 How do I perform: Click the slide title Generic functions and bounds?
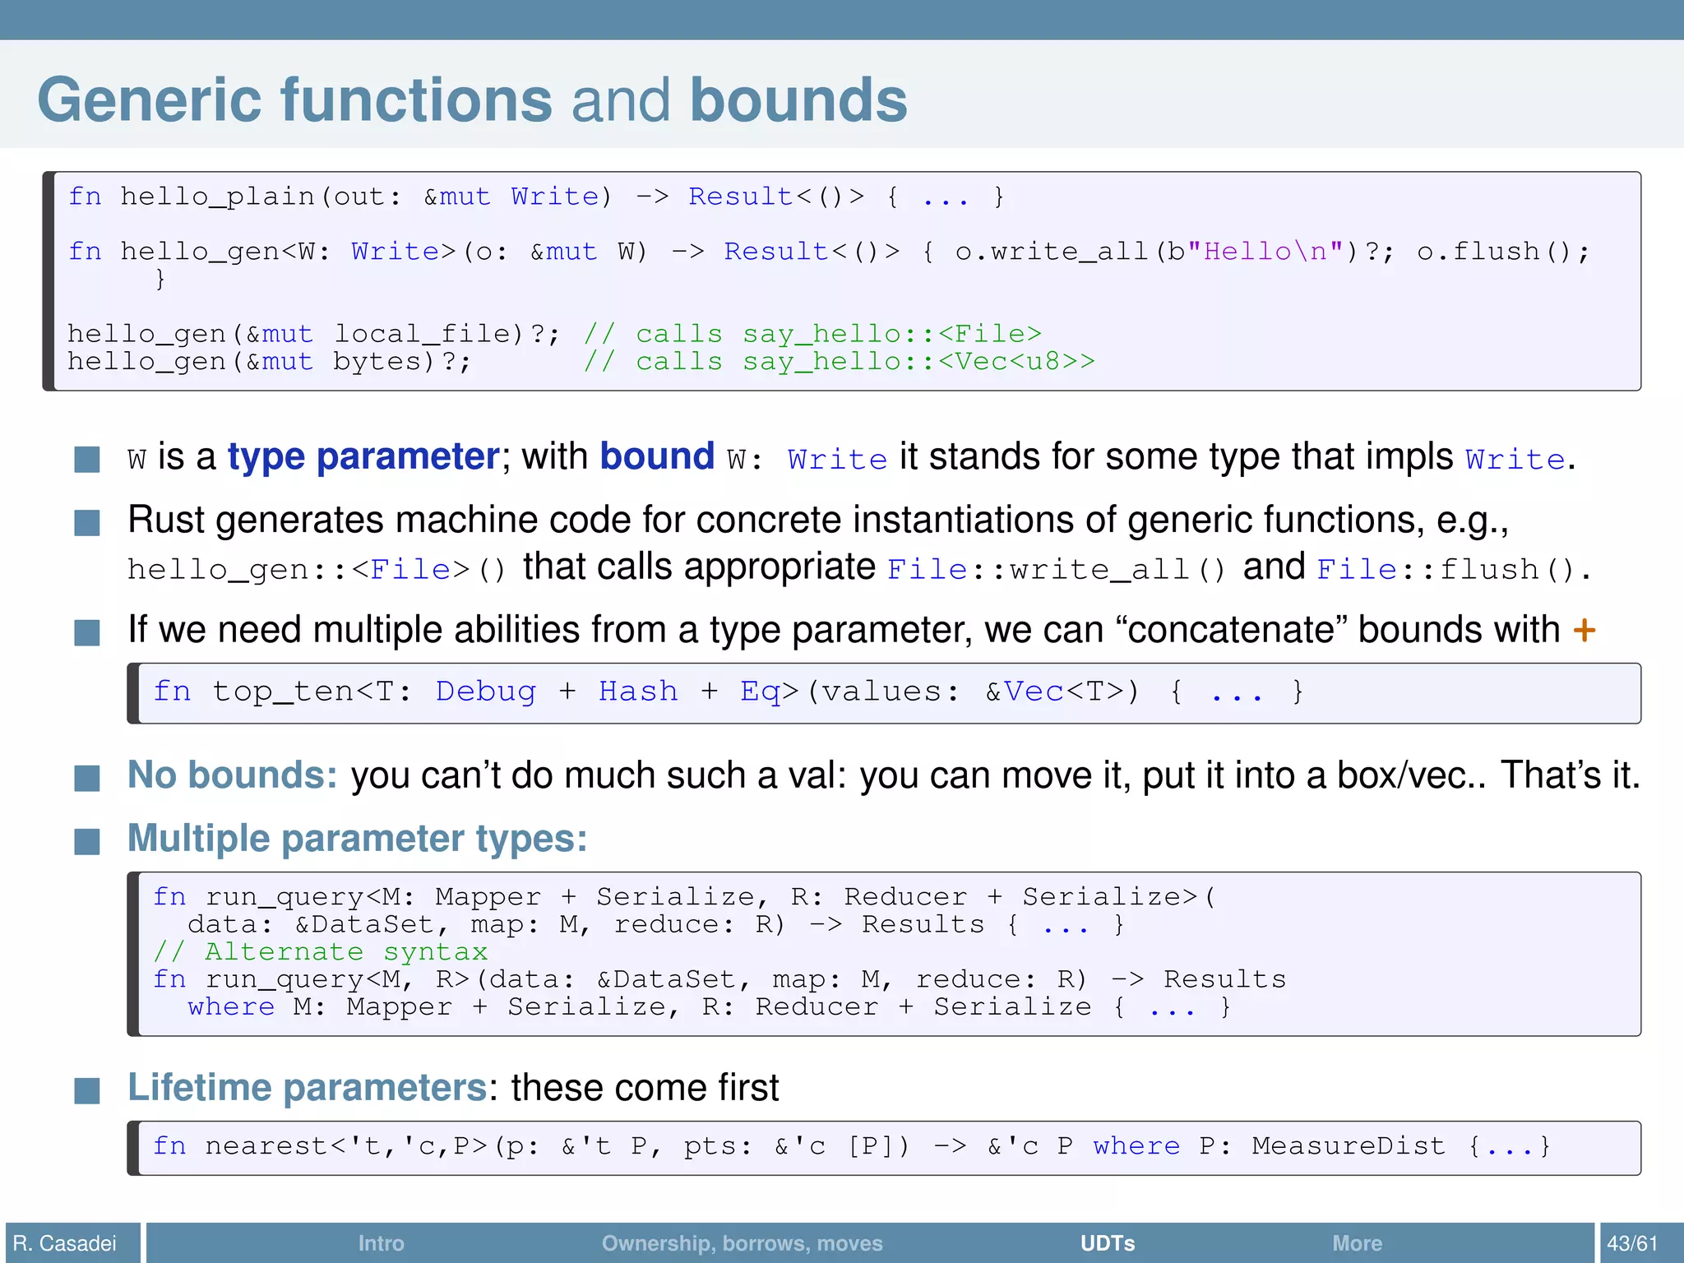472,100
